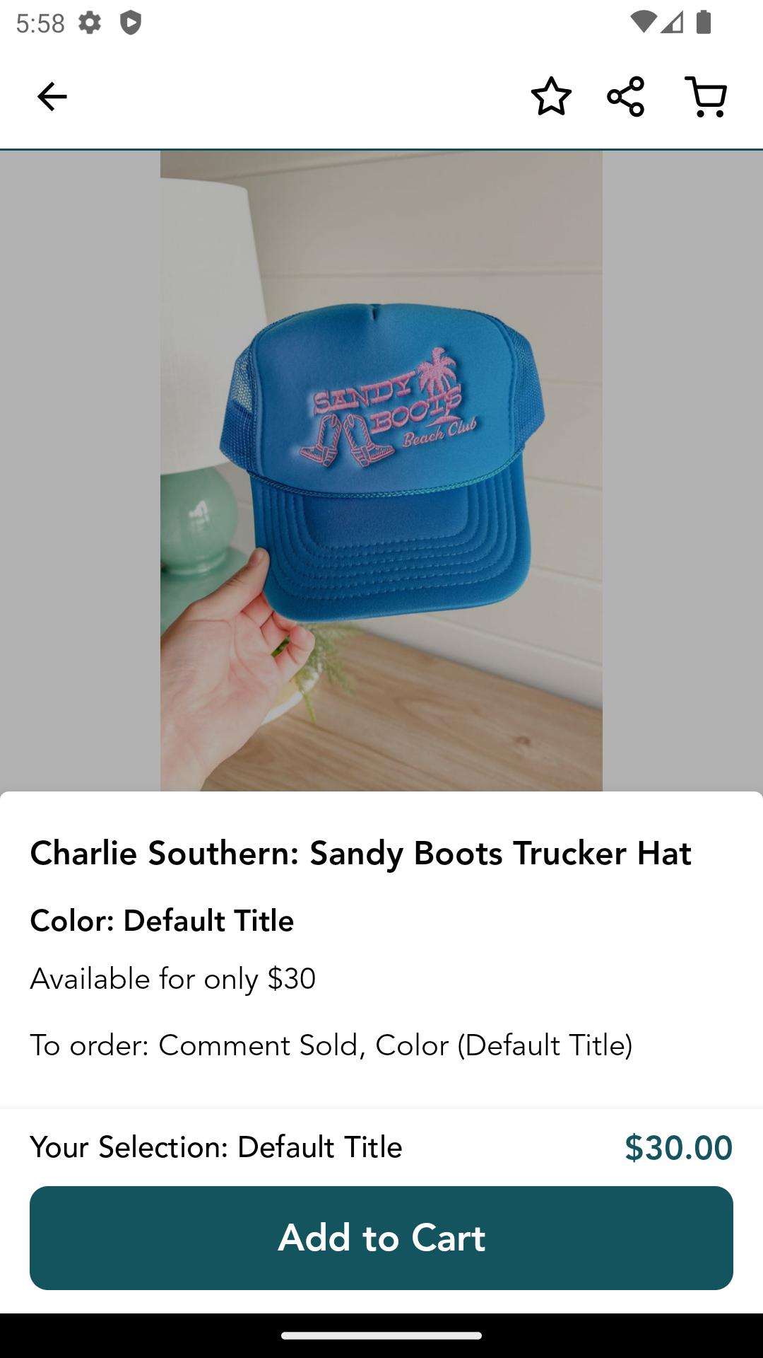Tap the Sandy Boots Trucker Hat title
Image resolution: width=763 pixels, height=1358 pixels.
coord(360,852)
